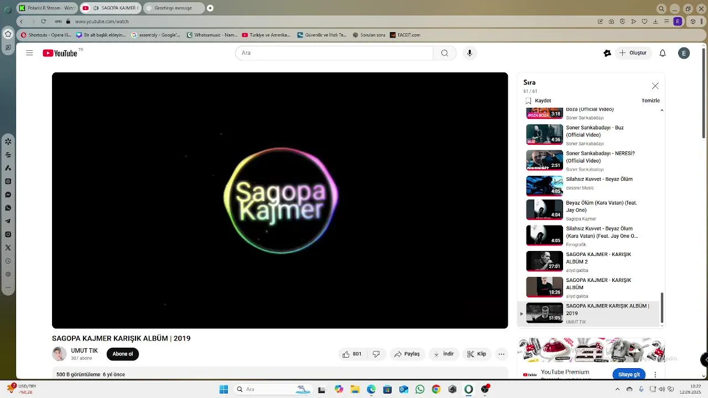Reload the page in Opera
The height and width of the screenshot is (398, 708).
pos(43,22)
